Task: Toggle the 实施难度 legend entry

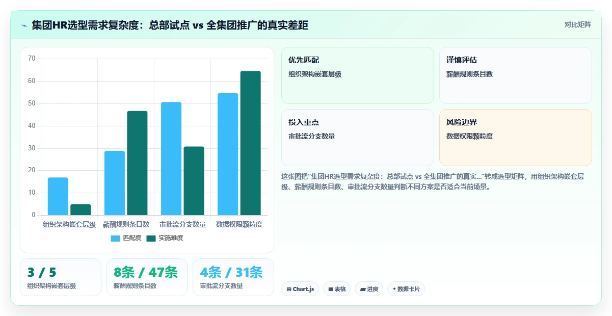Action: pyautogui.click(x=165, y=238)
